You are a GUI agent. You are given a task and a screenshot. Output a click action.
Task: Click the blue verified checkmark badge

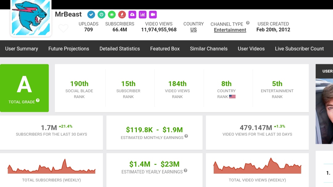[x=91, y=14]
